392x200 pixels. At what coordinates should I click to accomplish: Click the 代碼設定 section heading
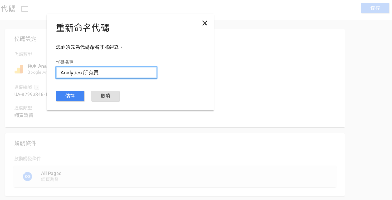[x=25, y=39]
